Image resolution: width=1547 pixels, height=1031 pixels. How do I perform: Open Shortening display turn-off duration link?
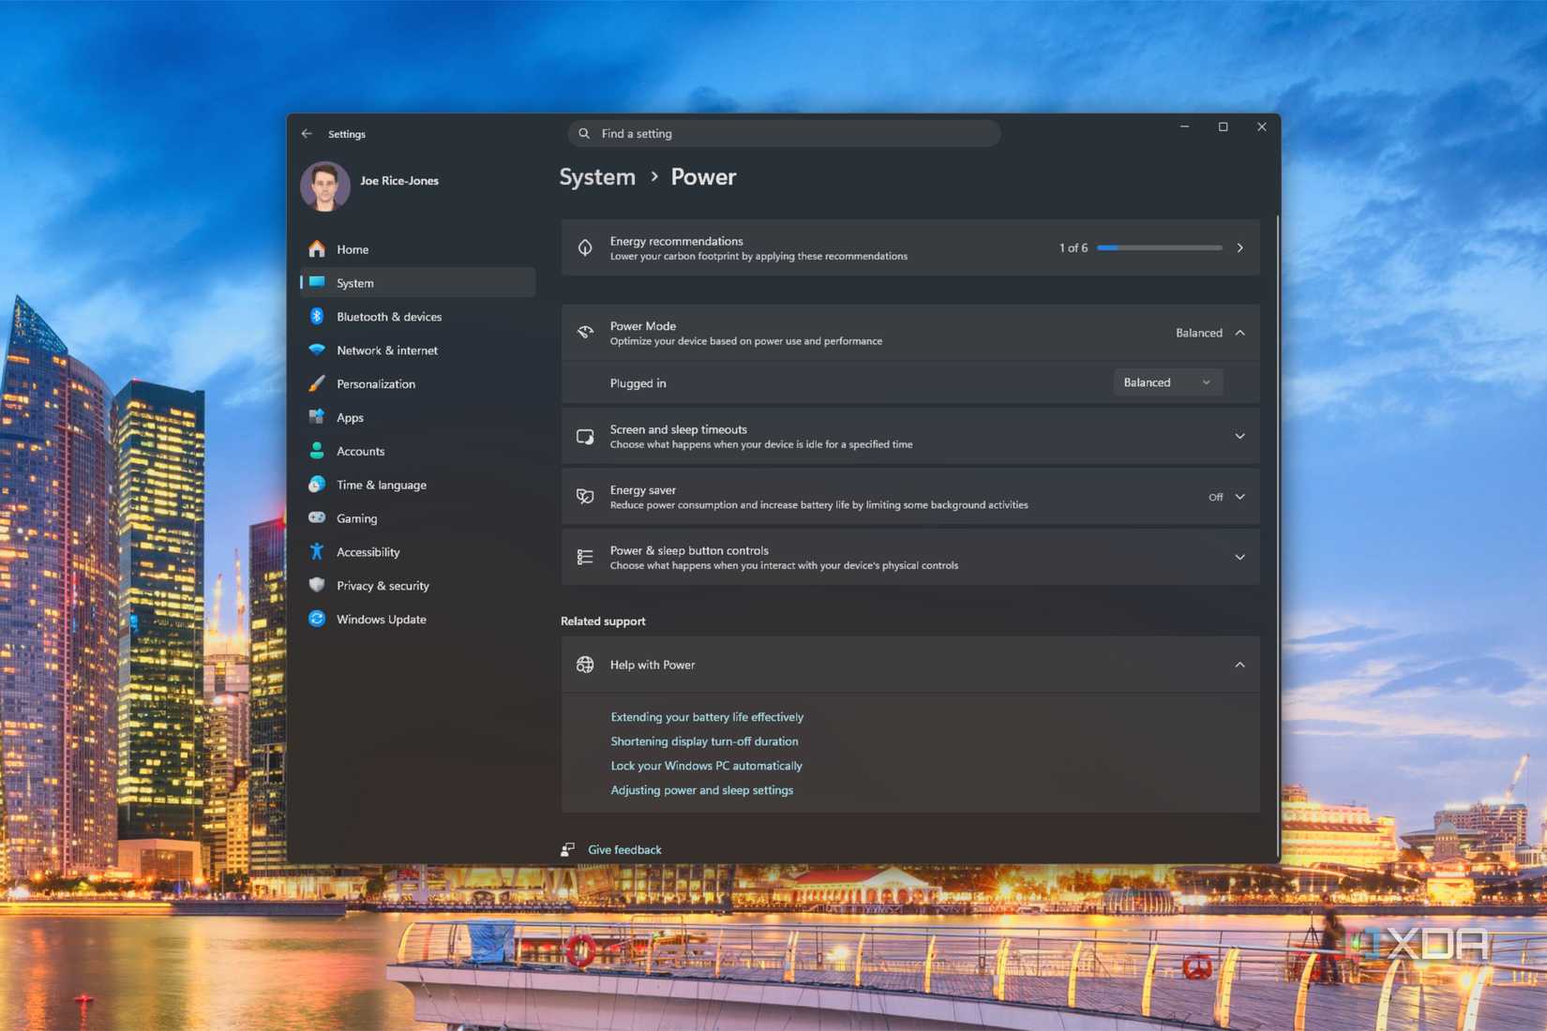(704, 741)
